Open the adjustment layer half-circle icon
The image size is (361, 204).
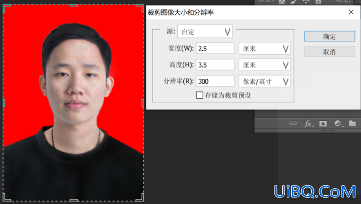click(338, 124)
